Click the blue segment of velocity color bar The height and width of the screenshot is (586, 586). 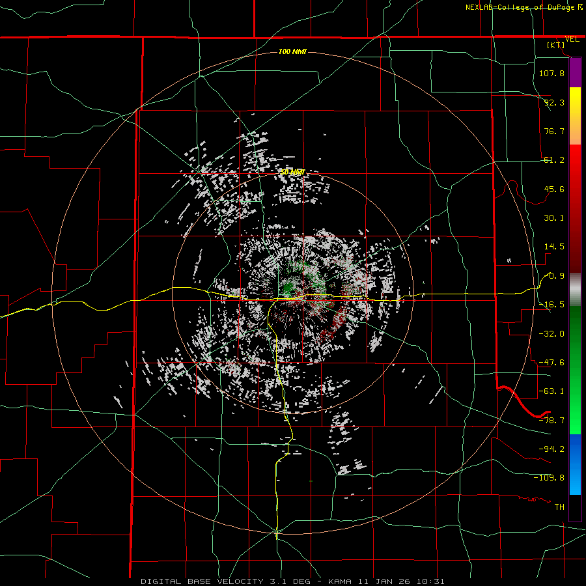coord(575,464)
